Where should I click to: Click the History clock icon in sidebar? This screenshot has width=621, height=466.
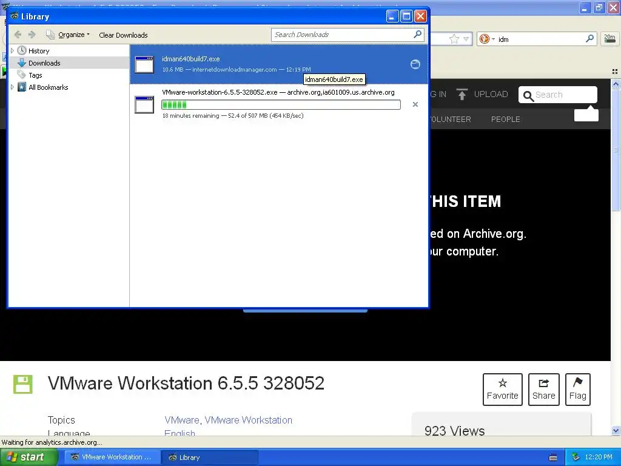coord(22,50)
